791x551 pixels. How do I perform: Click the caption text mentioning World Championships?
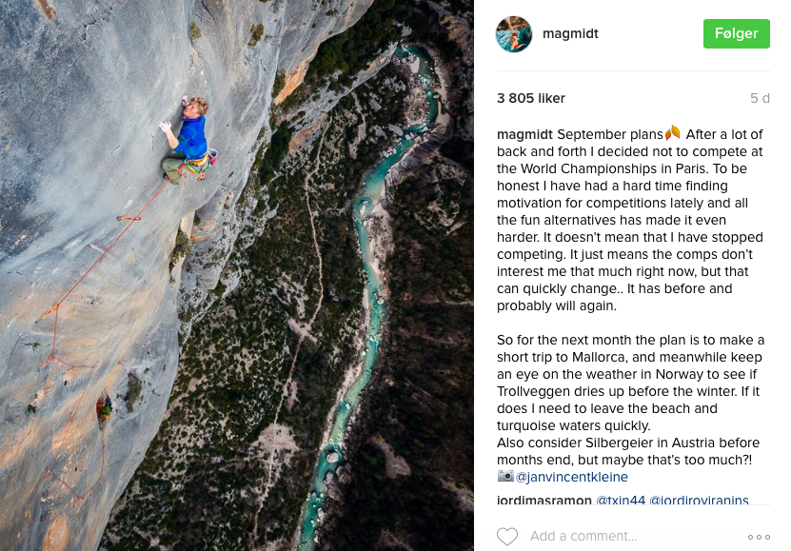[x=628, y=168]
